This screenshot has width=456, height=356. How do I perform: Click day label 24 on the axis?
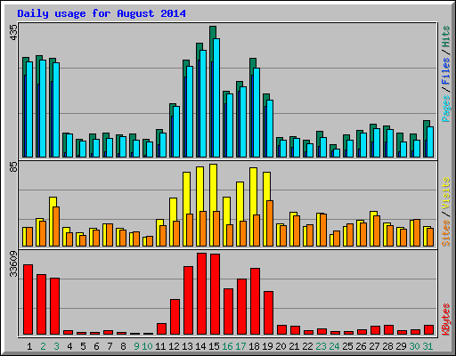pos(334,346)
